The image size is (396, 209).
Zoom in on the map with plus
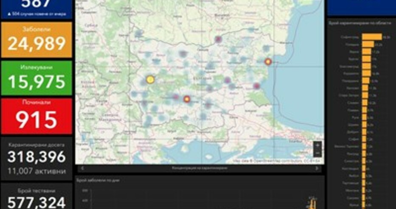[317, 145]
